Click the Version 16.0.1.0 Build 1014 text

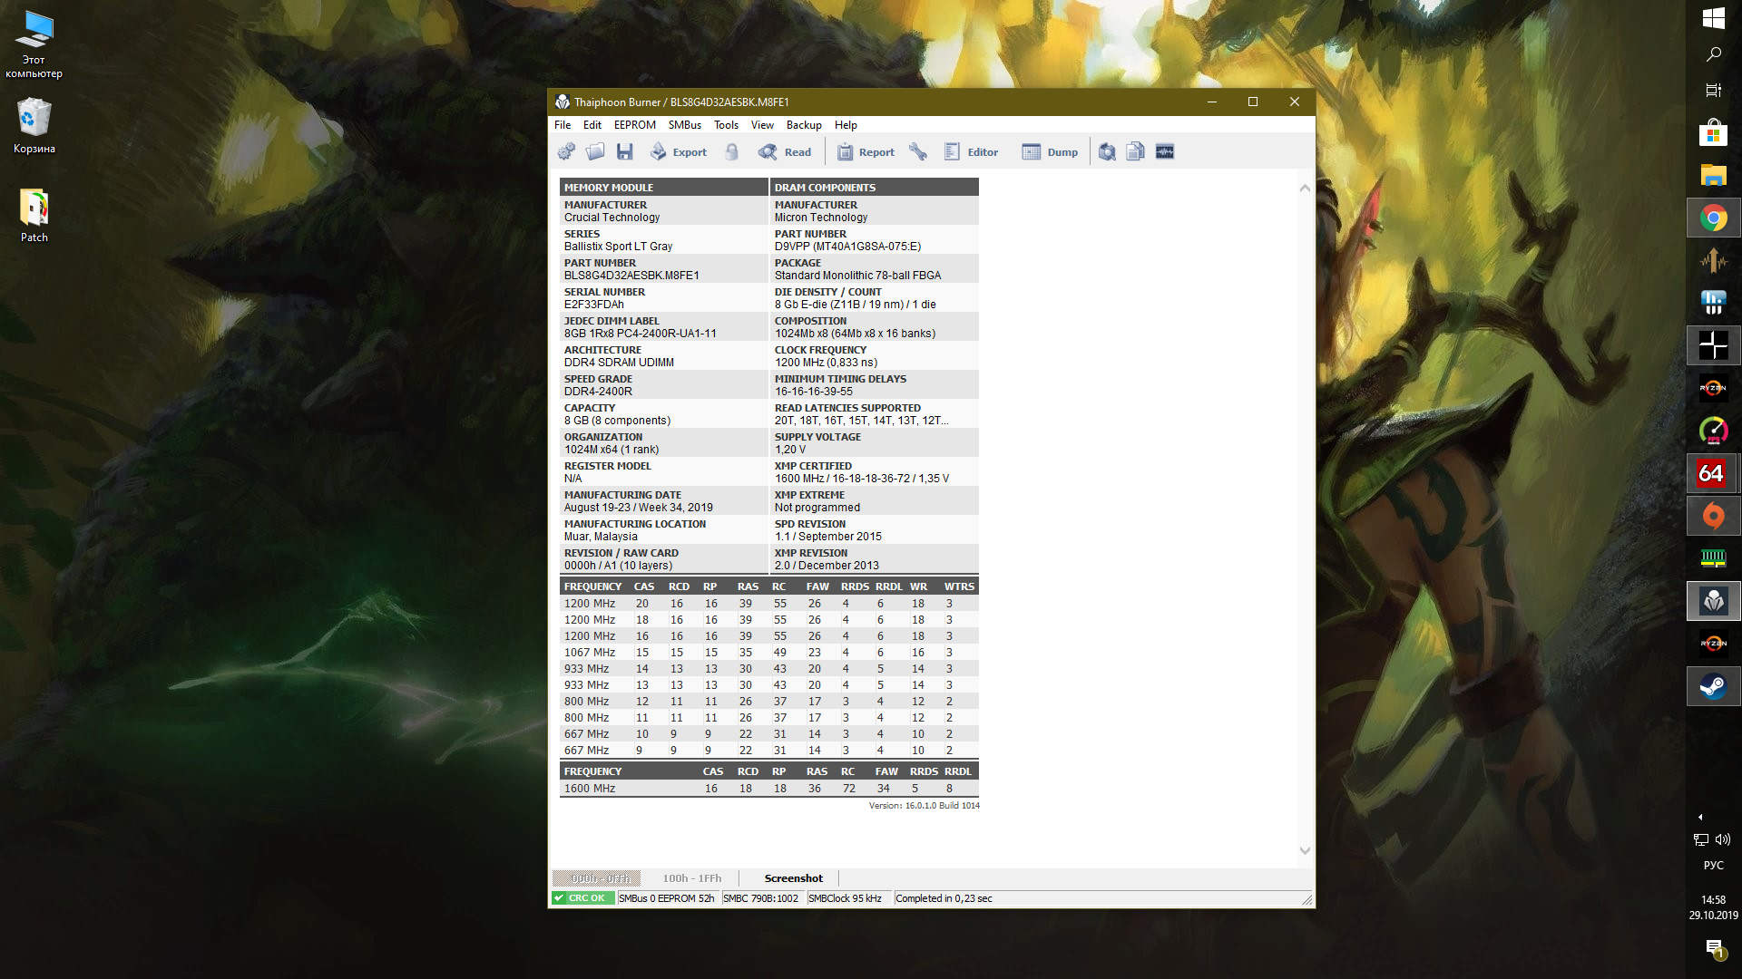[x=924, y=806]
